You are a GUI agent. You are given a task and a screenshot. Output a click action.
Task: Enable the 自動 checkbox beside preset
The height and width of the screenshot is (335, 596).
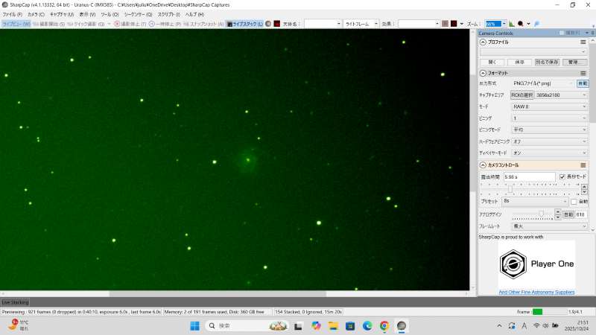click(573, 202)
